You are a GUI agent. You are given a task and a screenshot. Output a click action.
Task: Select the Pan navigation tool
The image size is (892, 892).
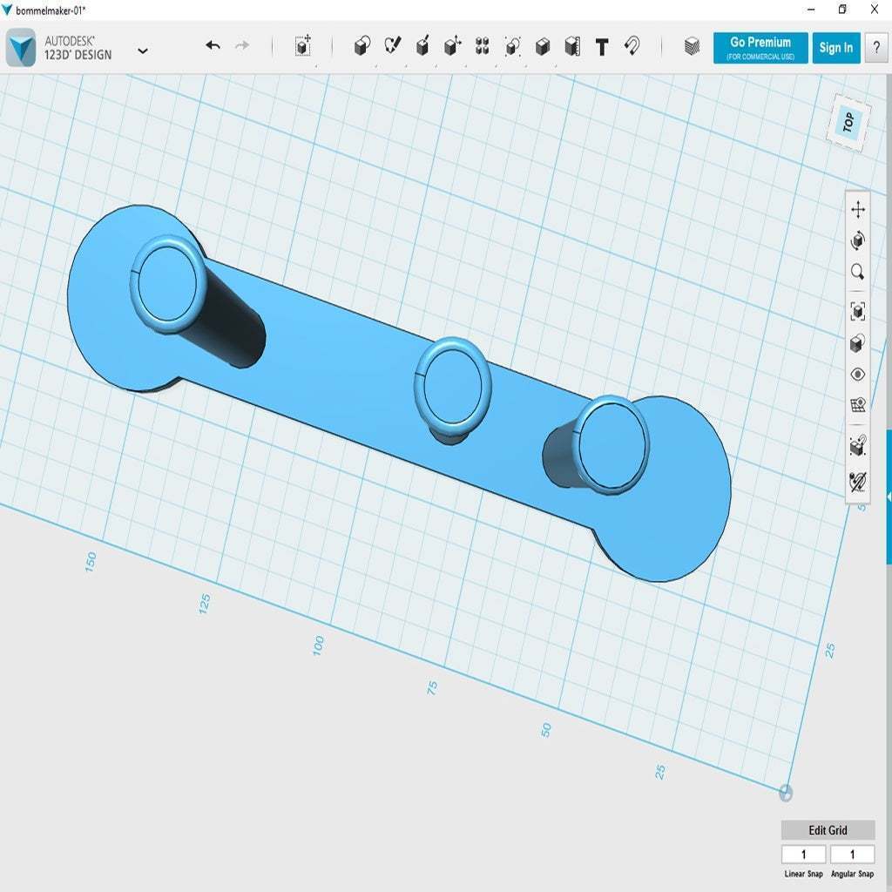click(x=858, y=209)
